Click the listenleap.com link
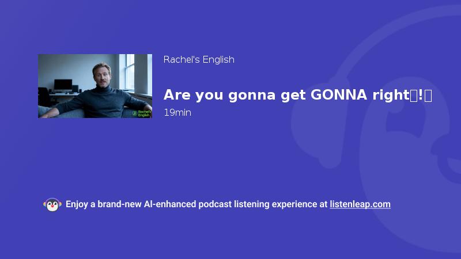The height and width of the screenshot is (259, 461). click(360, 204)
